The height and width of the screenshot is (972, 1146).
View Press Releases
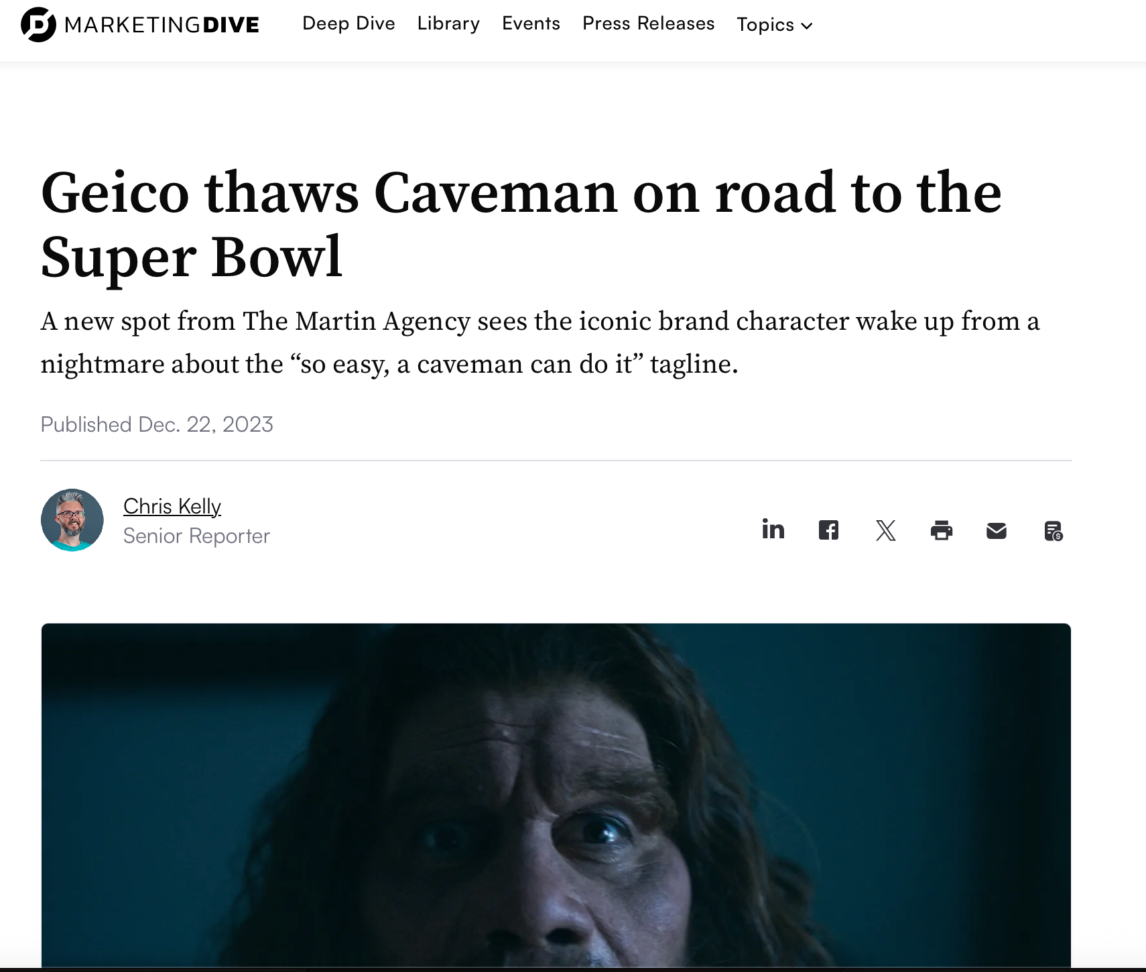pyautogui.click(x=648, y=23)
